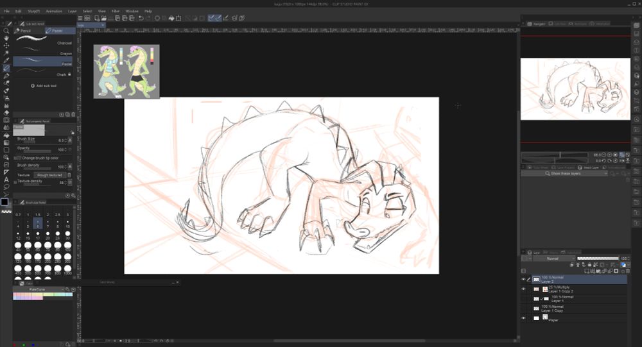Screen dimensions: 642x347
Task: Select the Balloon tool
Action: pyautogui.click(x=6, y=187)
